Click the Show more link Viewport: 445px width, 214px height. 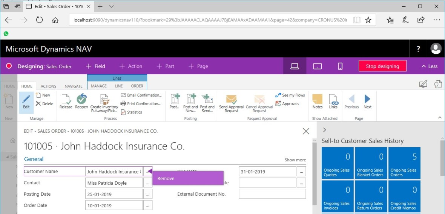click(295, 160)
